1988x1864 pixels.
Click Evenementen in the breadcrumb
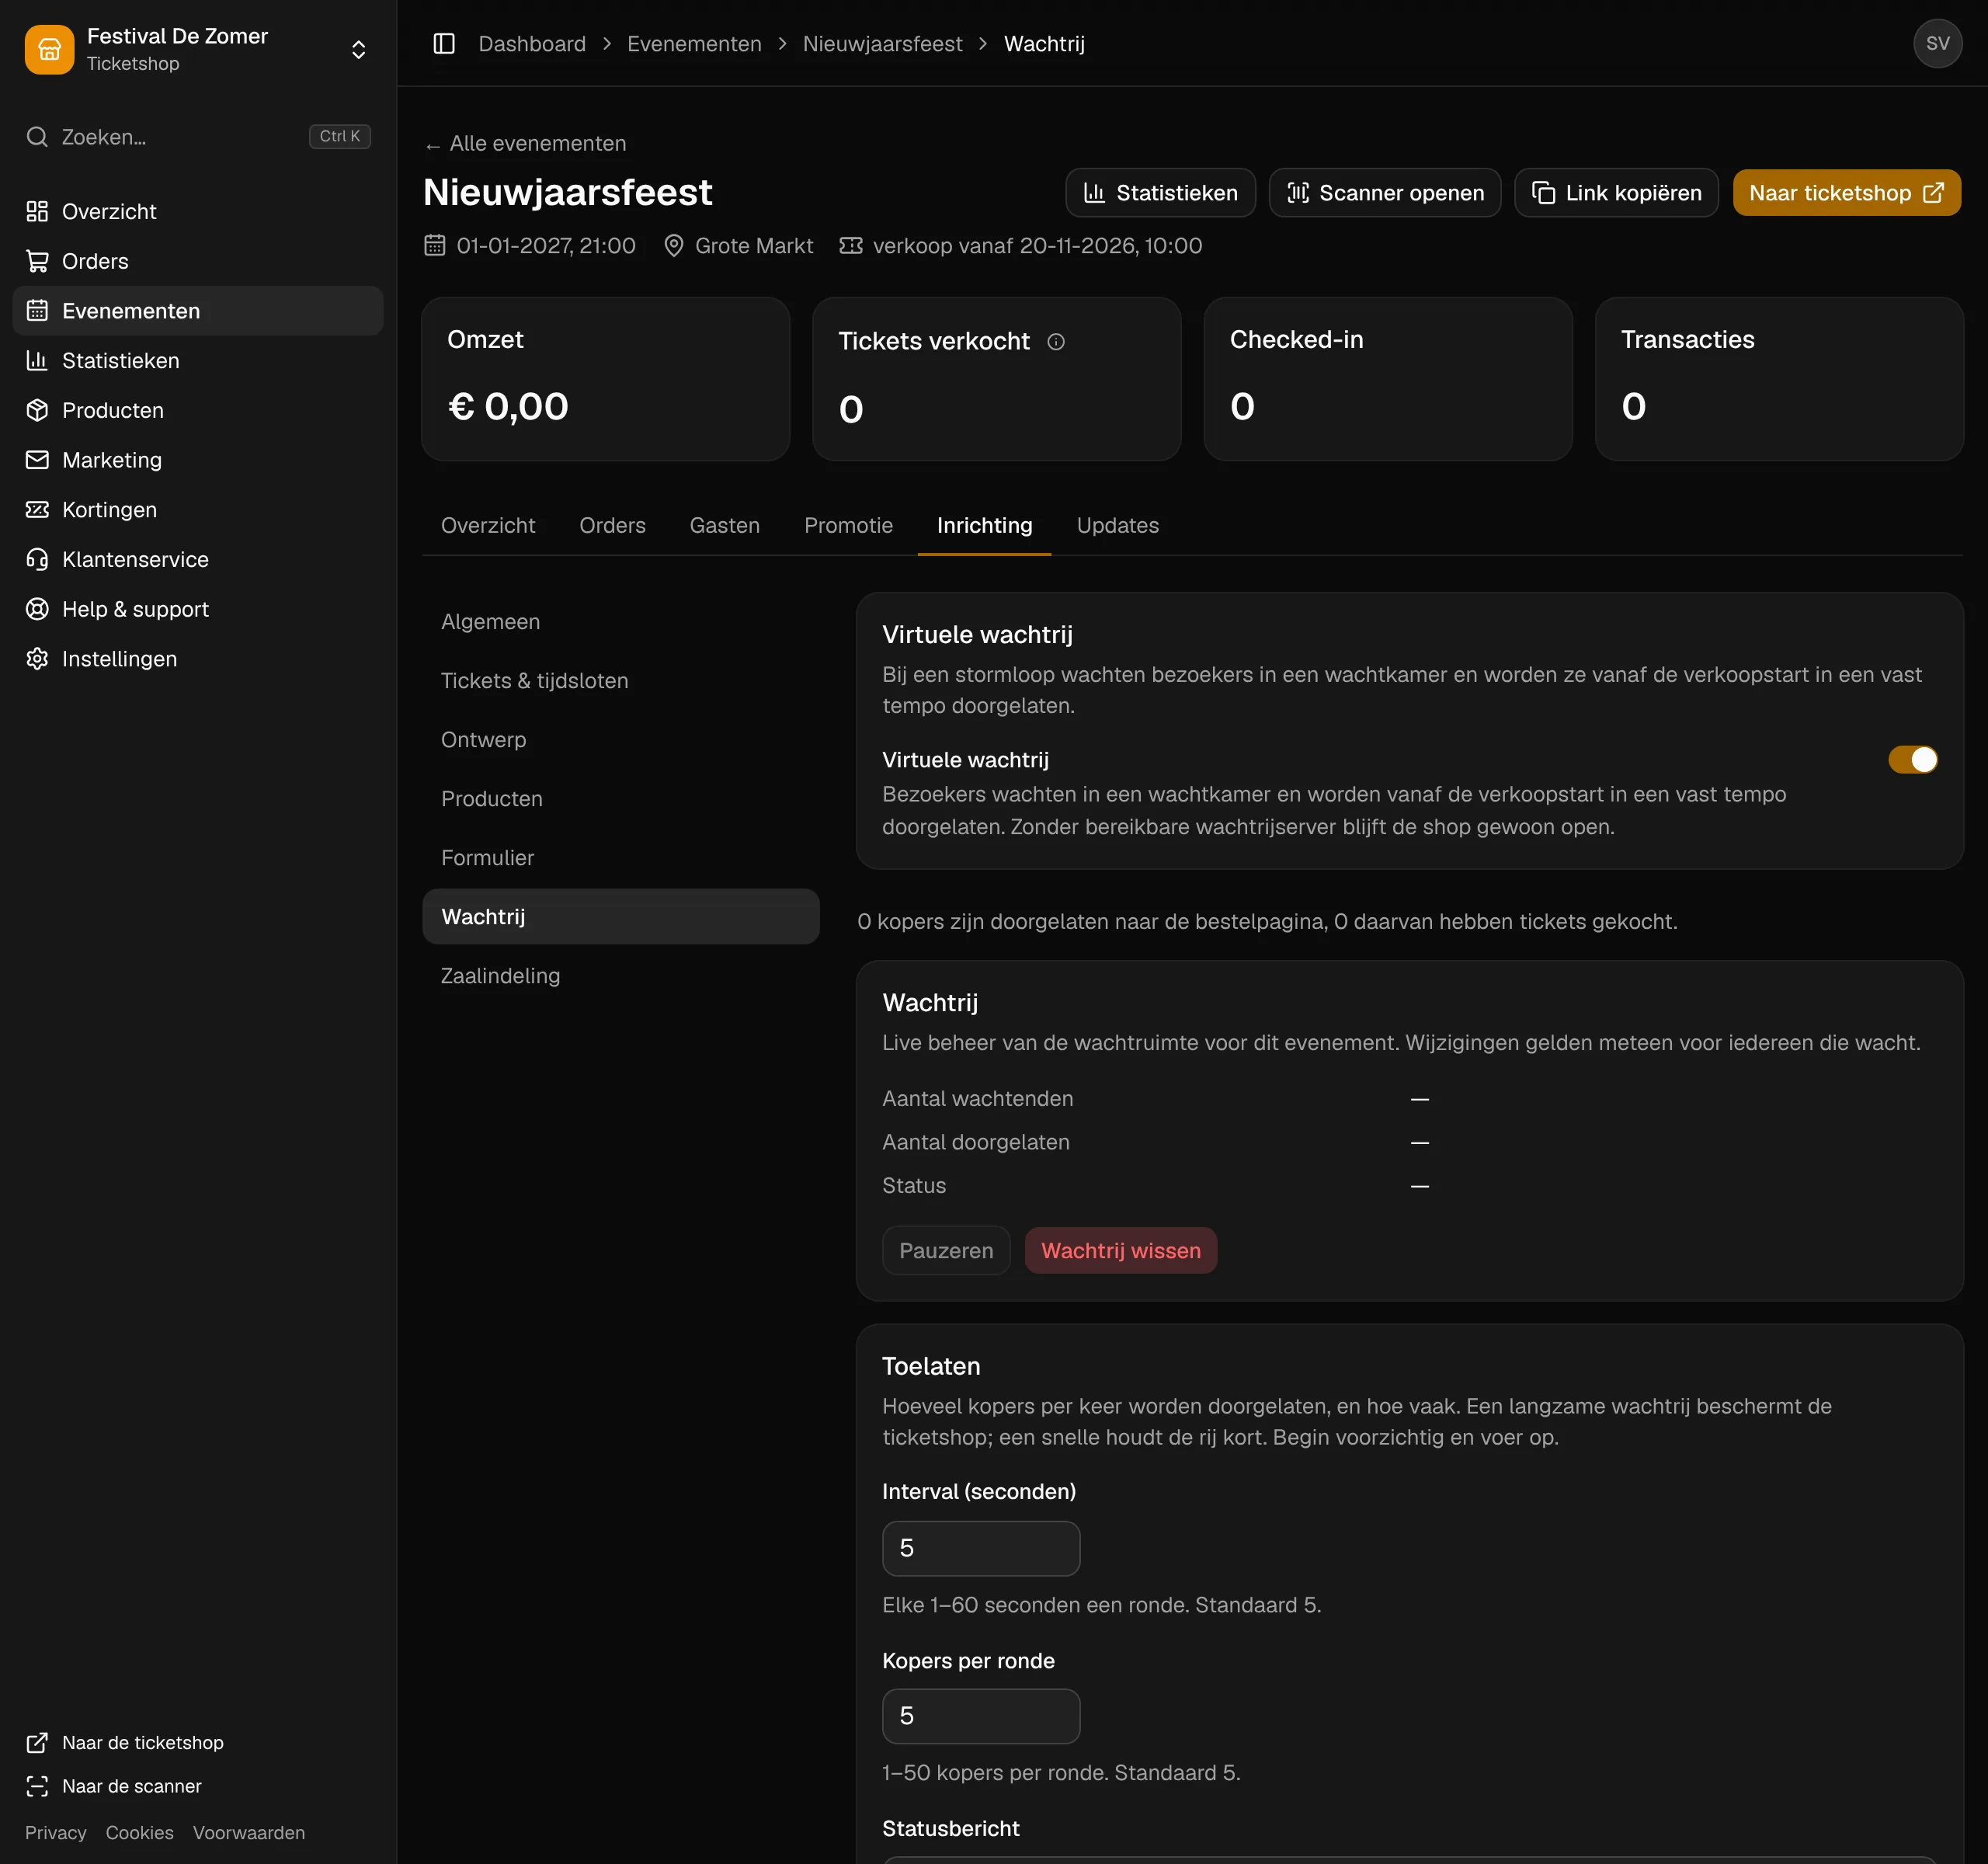tap(694, 44)
